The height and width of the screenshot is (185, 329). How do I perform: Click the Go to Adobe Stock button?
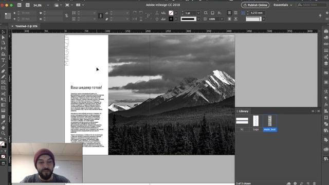tap(27, 5)
